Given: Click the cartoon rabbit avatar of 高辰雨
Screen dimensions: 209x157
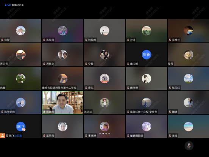Looking at the screenshot, I should coord(62,31).
